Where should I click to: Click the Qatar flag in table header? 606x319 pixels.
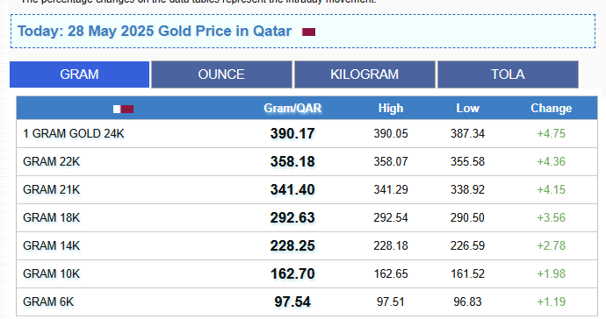123,110
